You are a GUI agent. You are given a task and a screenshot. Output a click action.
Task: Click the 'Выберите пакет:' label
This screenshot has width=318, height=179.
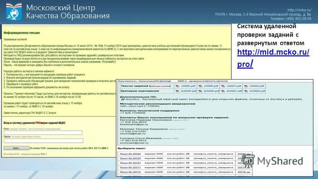pyautogui.click(x=132, y=148)
